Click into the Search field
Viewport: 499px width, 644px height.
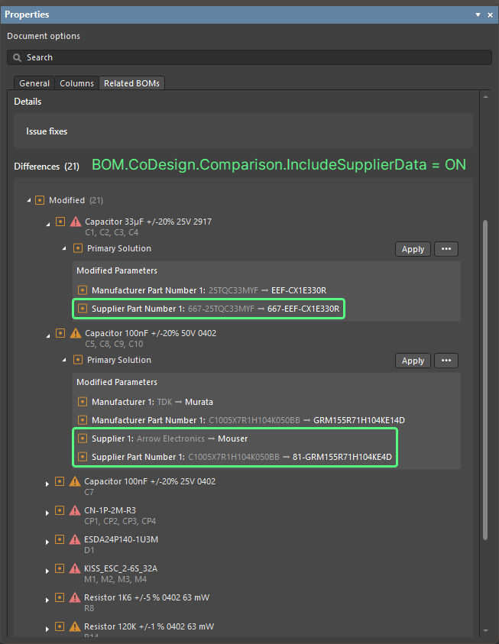coord(252,57)
